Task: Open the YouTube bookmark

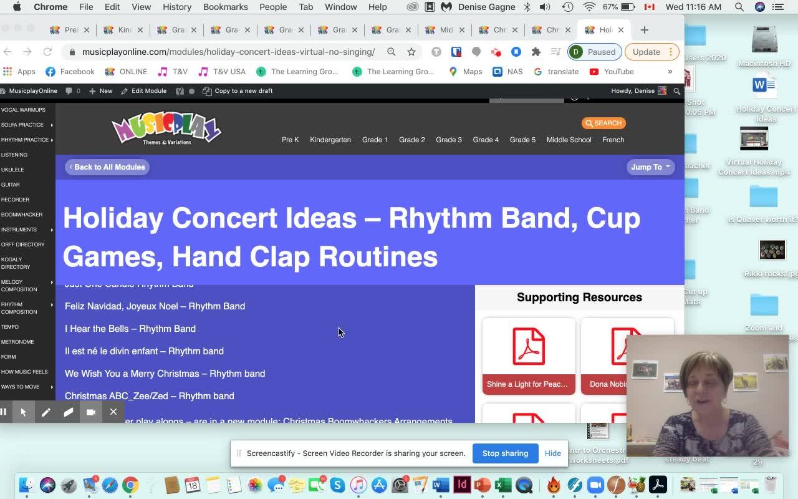Action: click(x=612, y=72)
